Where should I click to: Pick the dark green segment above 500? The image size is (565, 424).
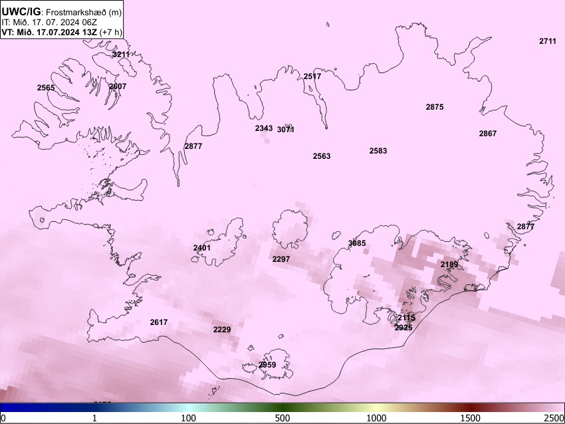click(282, 407)
